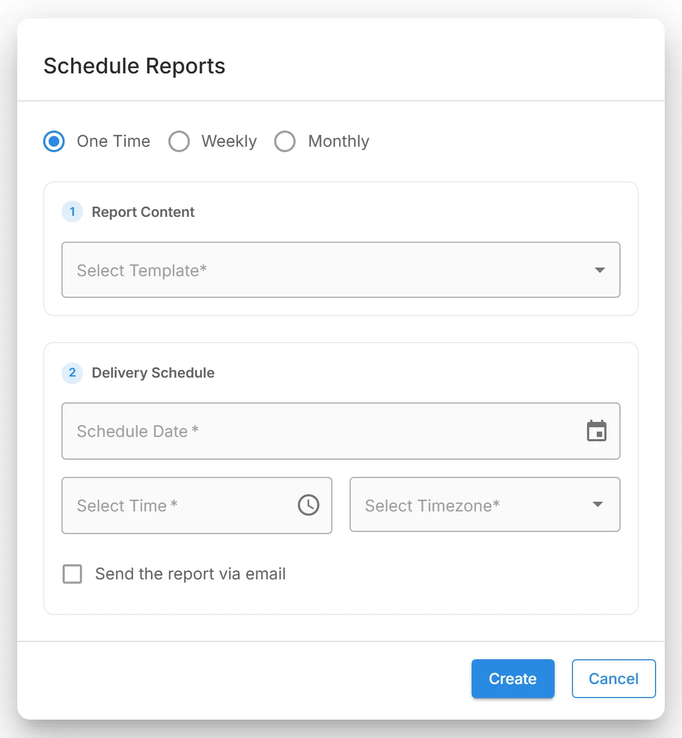
Task: Choose the Monthly schedule option
Action: point(285,141)
